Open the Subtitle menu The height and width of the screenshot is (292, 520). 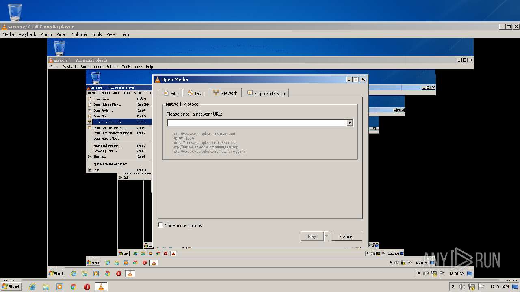[x=79, y=34]
